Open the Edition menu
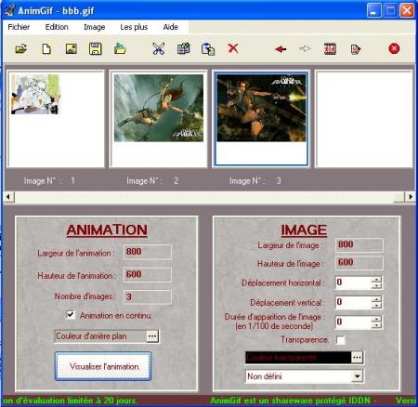The image size is (418, 407). (x=57, y=27)
